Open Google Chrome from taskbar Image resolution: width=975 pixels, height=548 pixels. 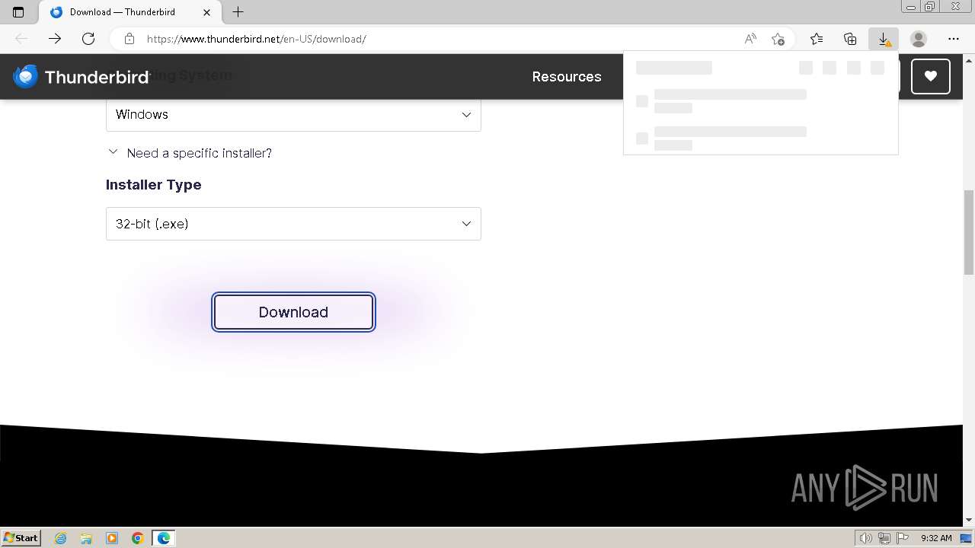pyautogui.click(x=138, y=538)
